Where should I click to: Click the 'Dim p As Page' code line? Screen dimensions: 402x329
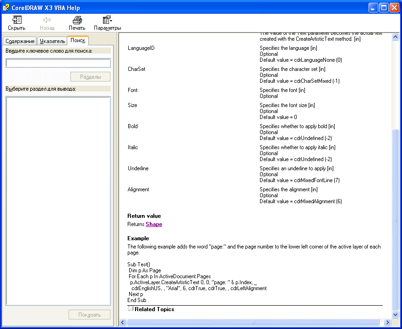pos(145,270)
